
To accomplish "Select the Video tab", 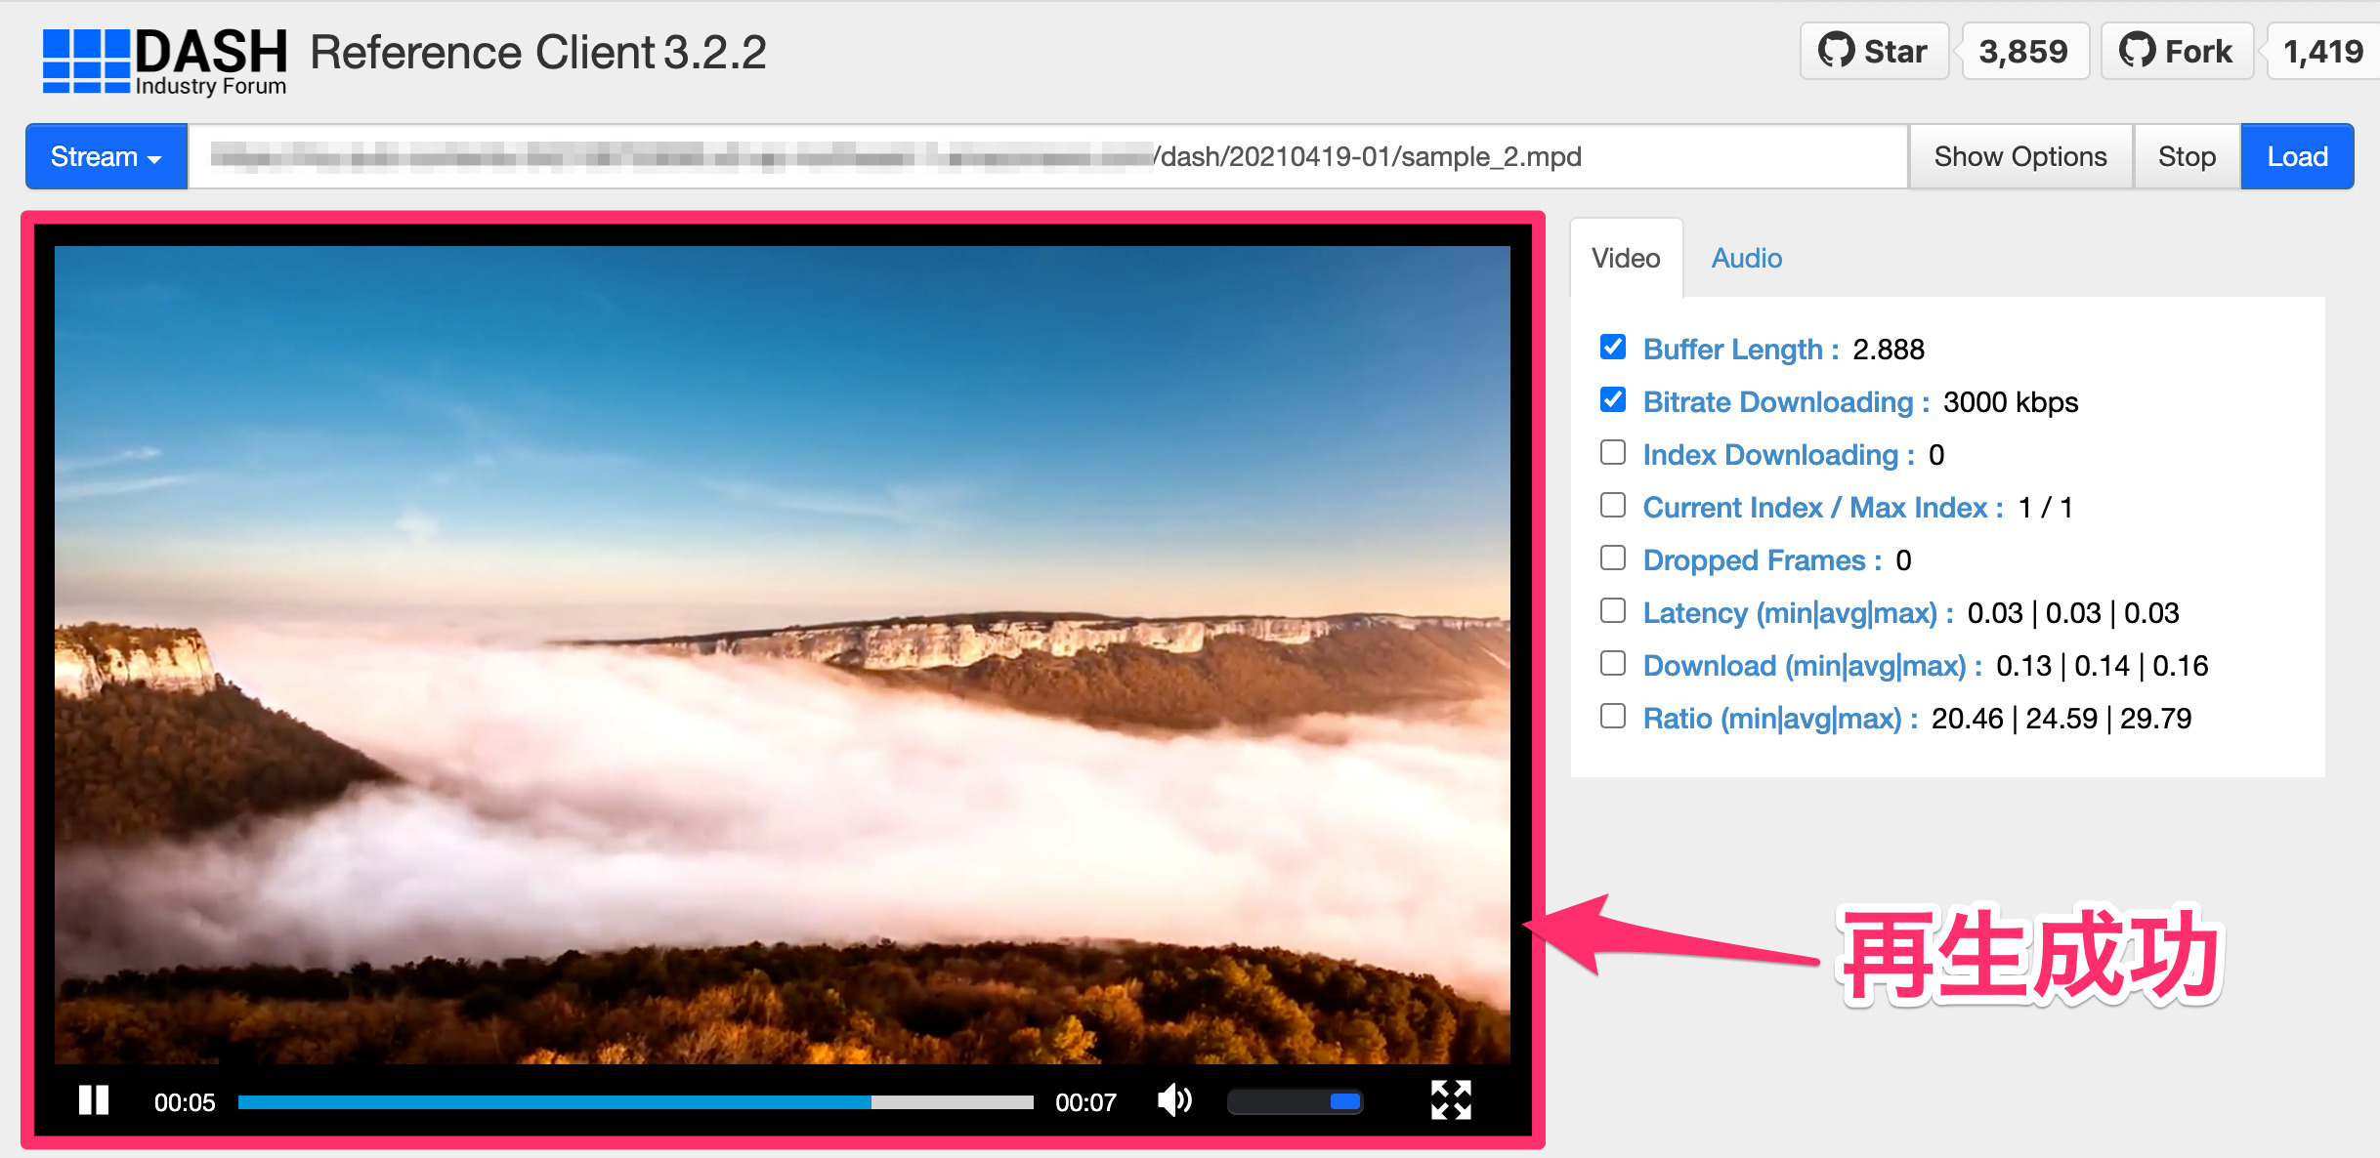I will point(1625,257).
